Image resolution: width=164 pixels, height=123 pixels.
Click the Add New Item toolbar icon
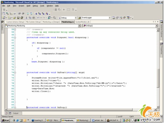point(10,18)
